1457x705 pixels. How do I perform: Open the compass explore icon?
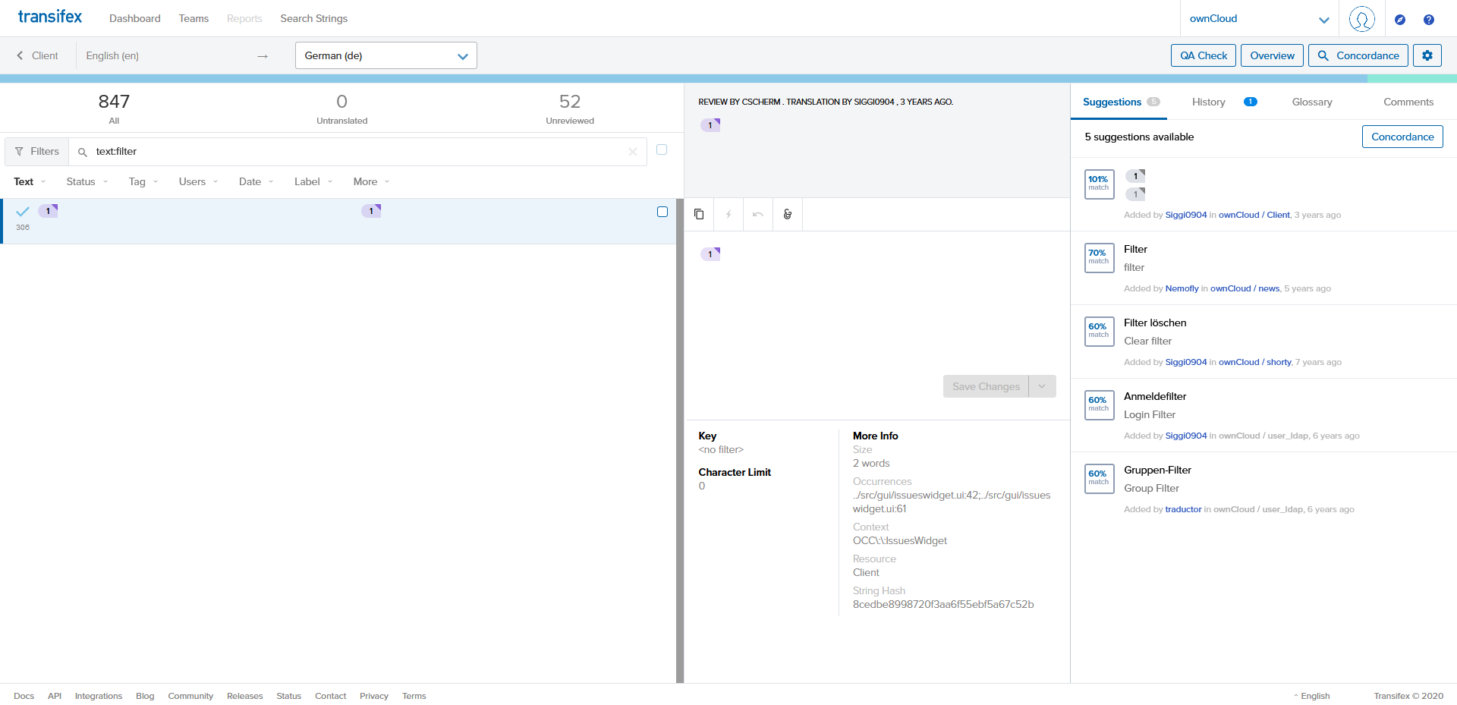1400,20
